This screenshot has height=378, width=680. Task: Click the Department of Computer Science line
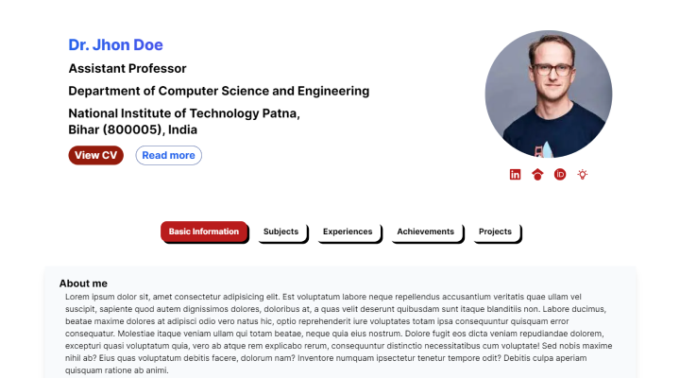point(218,91)
